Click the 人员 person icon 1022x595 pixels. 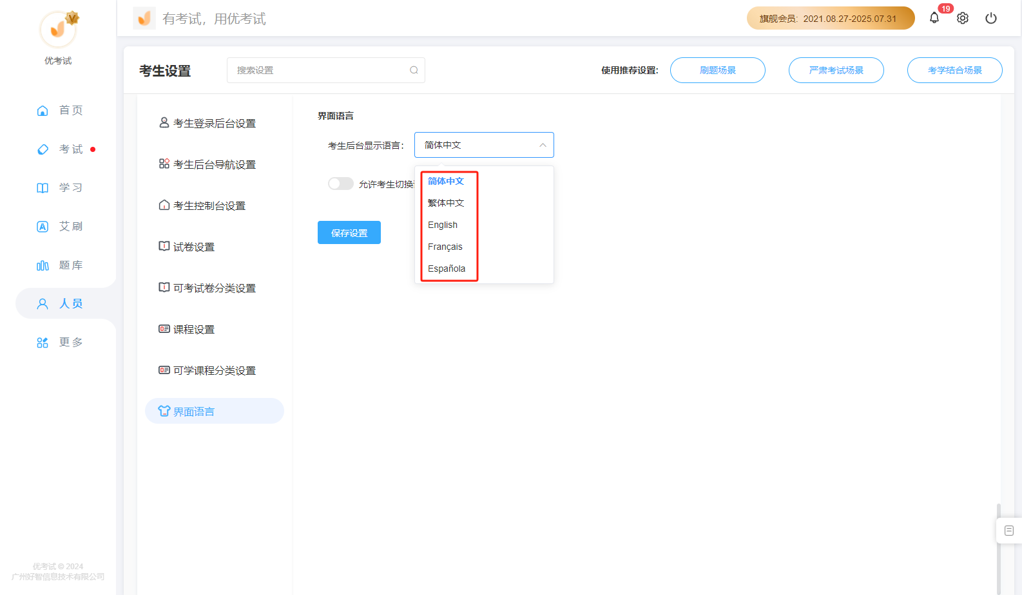(x=43, y=304)
